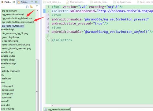
Task: Select the drawable-ldpi folder
Action: (7, 52)
